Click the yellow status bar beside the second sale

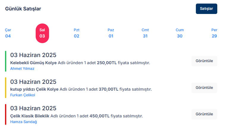tap(6, 88)
